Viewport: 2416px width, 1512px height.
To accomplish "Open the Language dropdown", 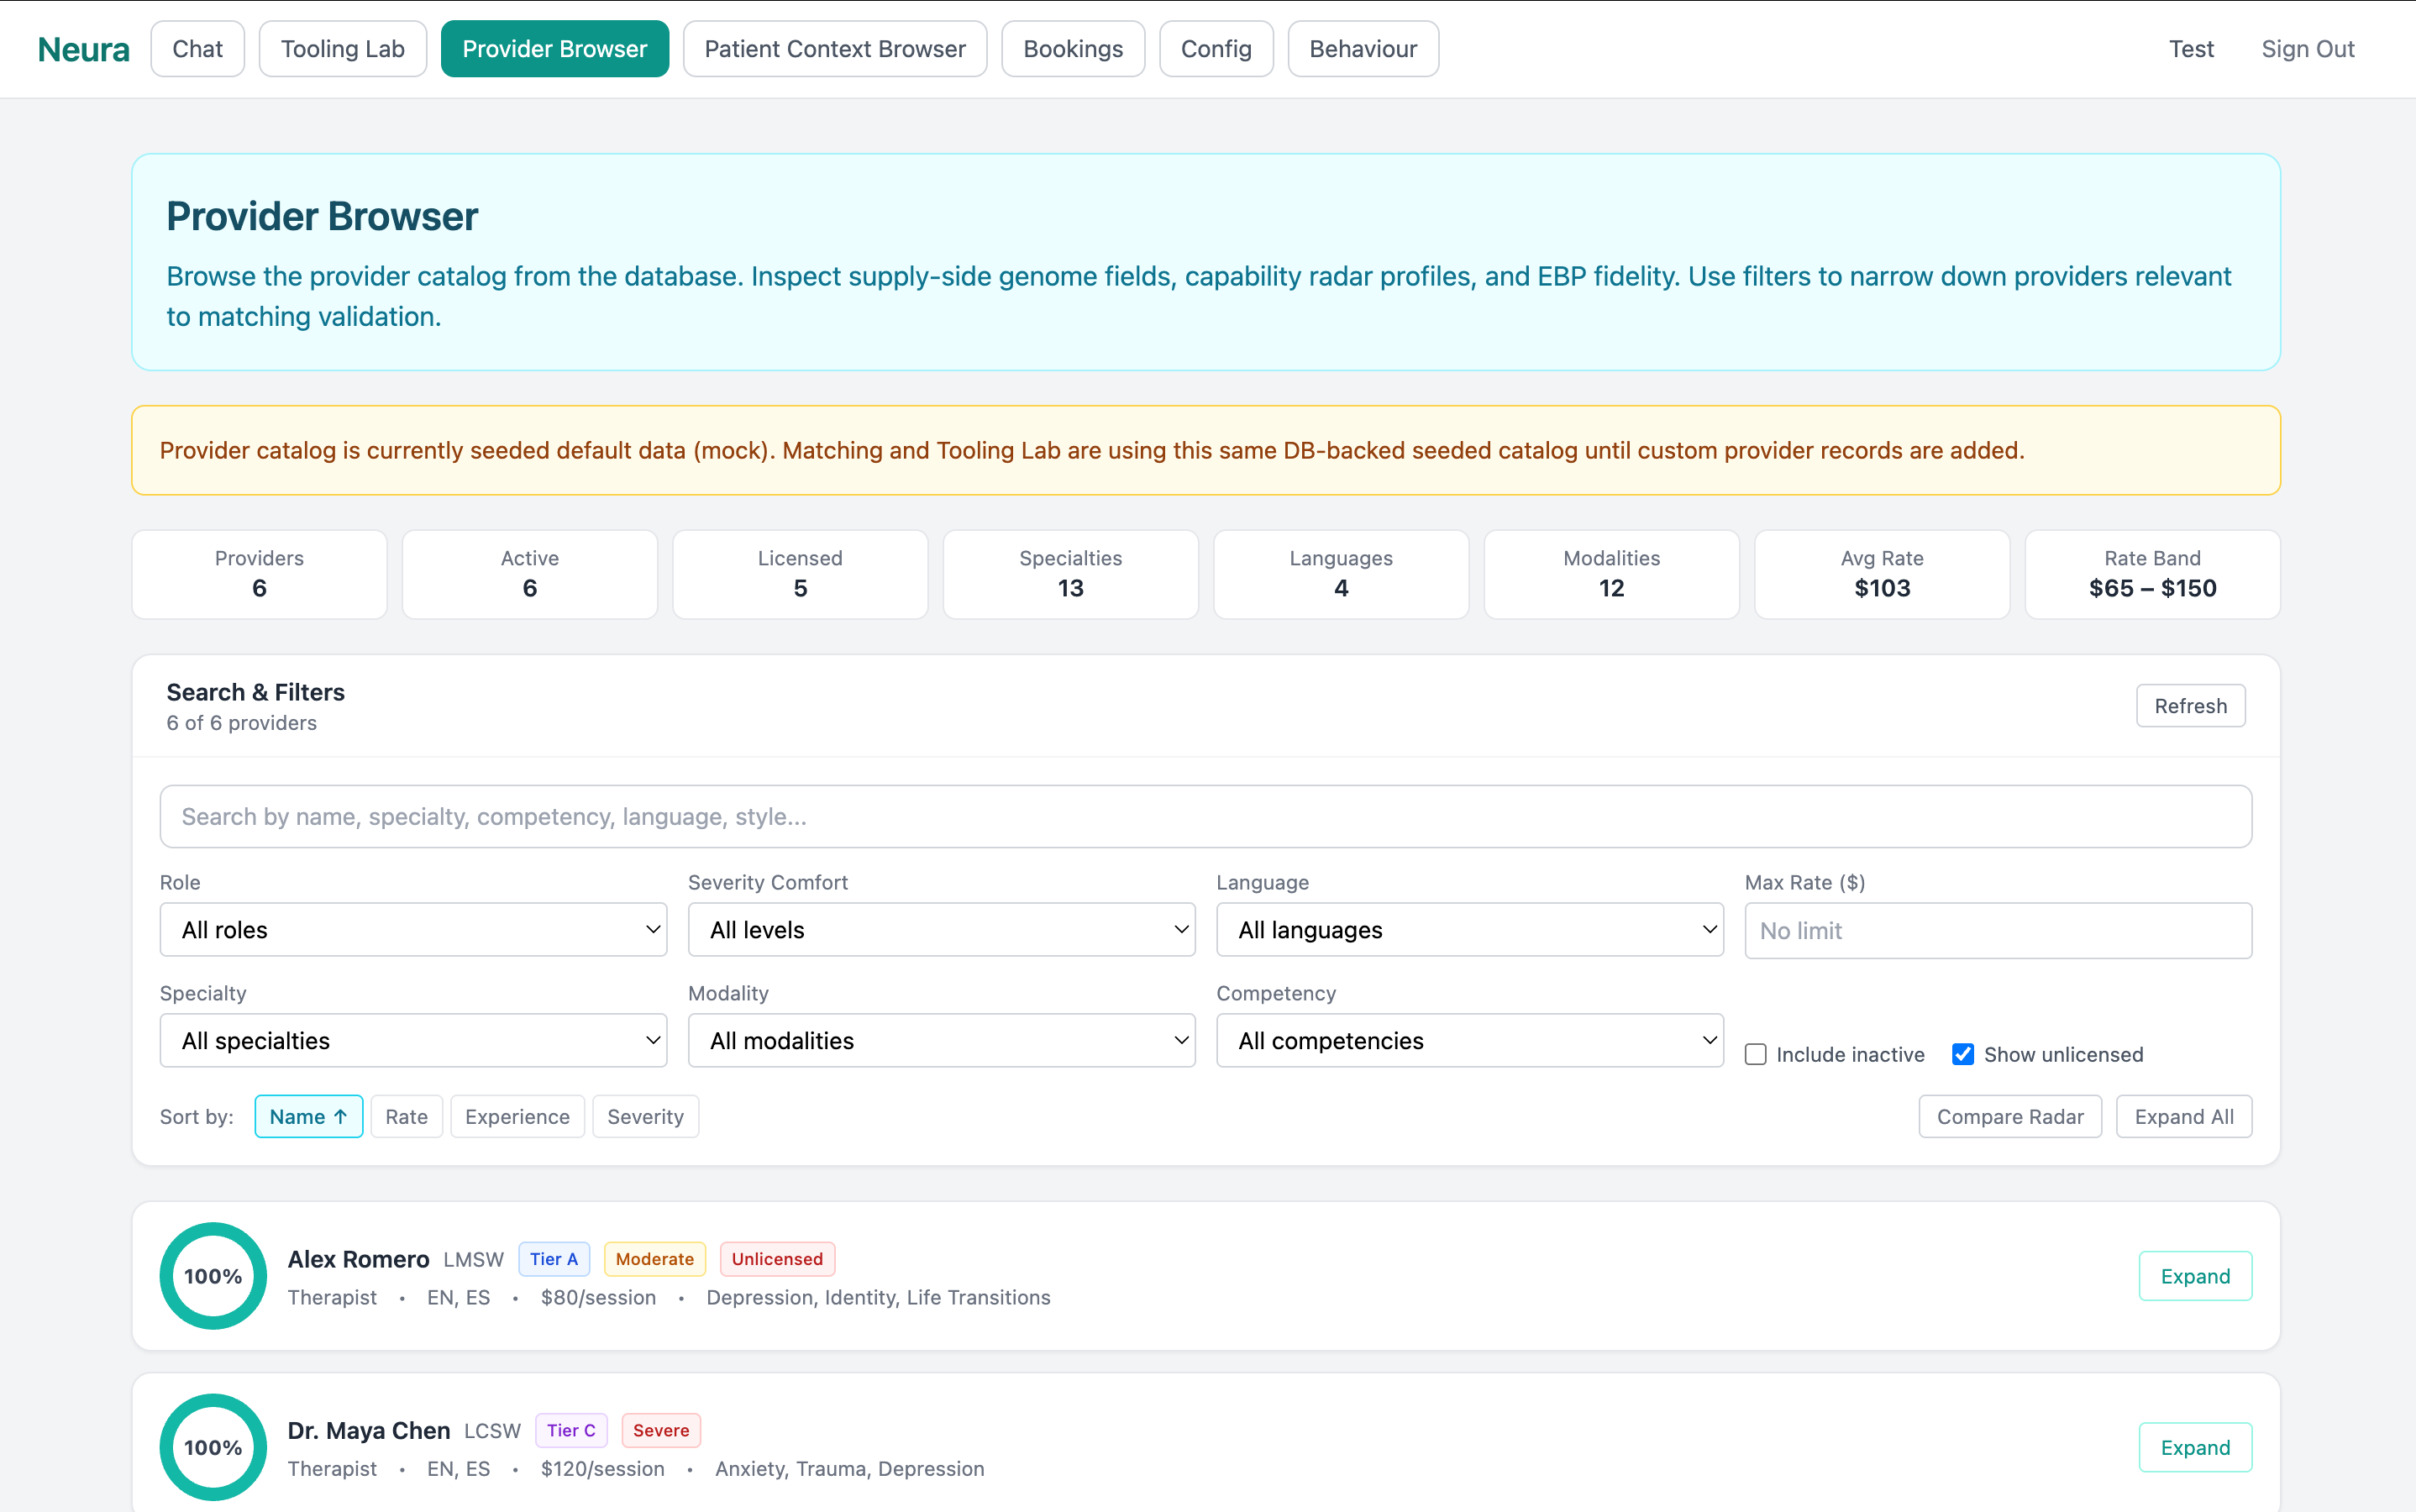I will coord(1468,929).
